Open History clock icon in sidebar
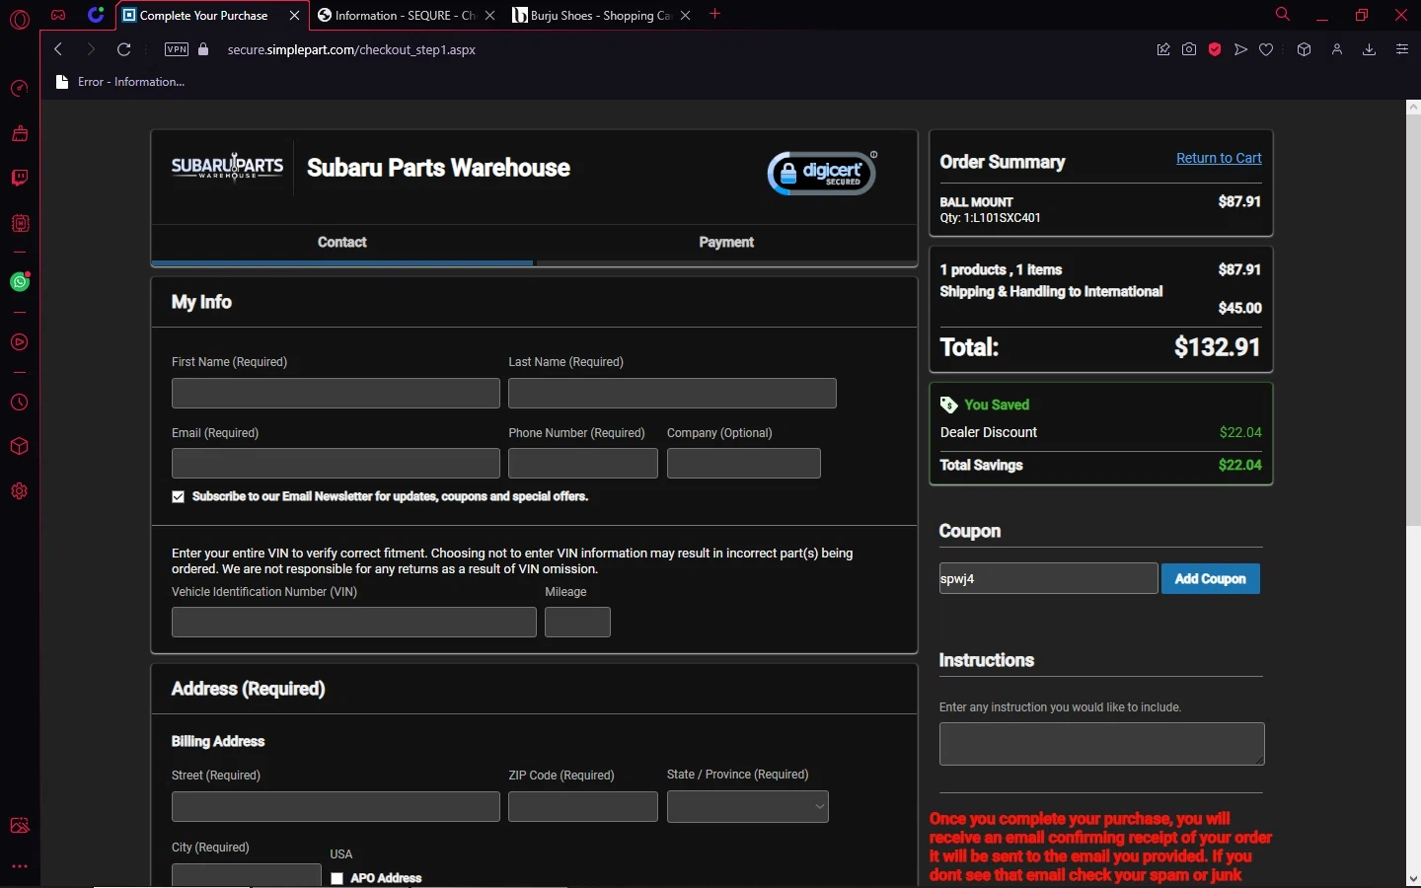1421x888 pixels. [19, 403]
